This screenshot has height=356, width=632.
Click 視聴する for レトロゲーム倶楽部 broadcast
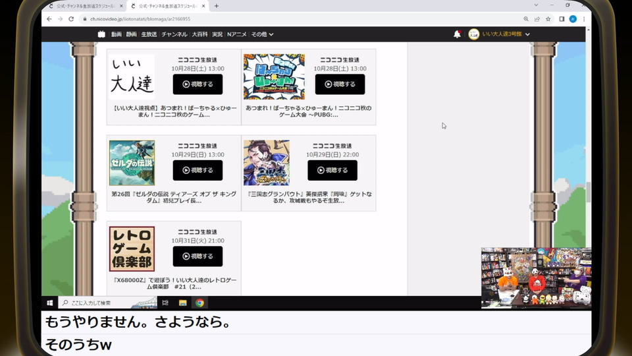coord(197,256)
